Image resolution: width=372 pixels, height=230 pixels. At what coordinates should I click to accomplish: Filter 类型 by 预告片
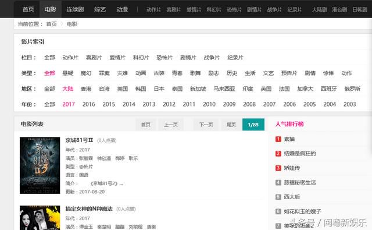point(289,73)
